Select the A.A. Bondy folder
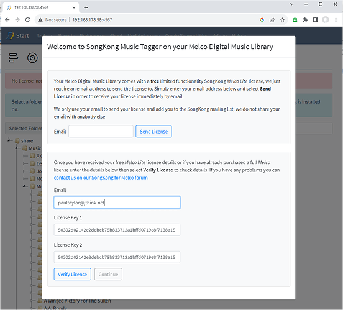The width and height of the screenshot is (343, 310). pos(55,308)
